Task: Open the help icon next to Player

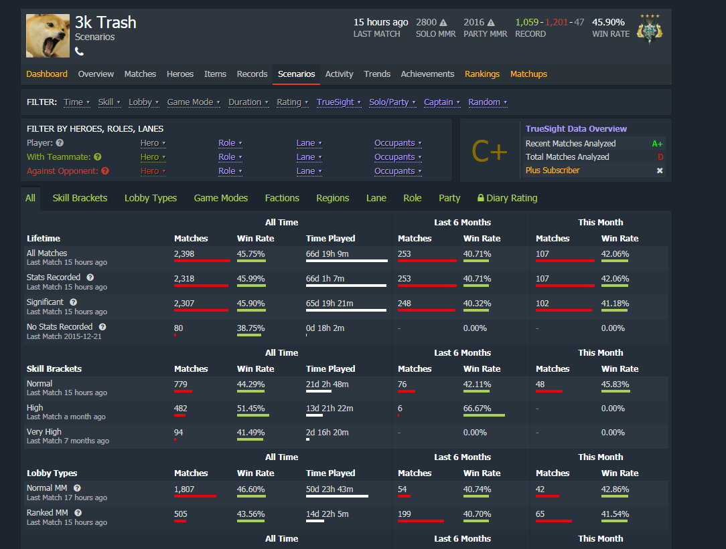Action: 60,143
